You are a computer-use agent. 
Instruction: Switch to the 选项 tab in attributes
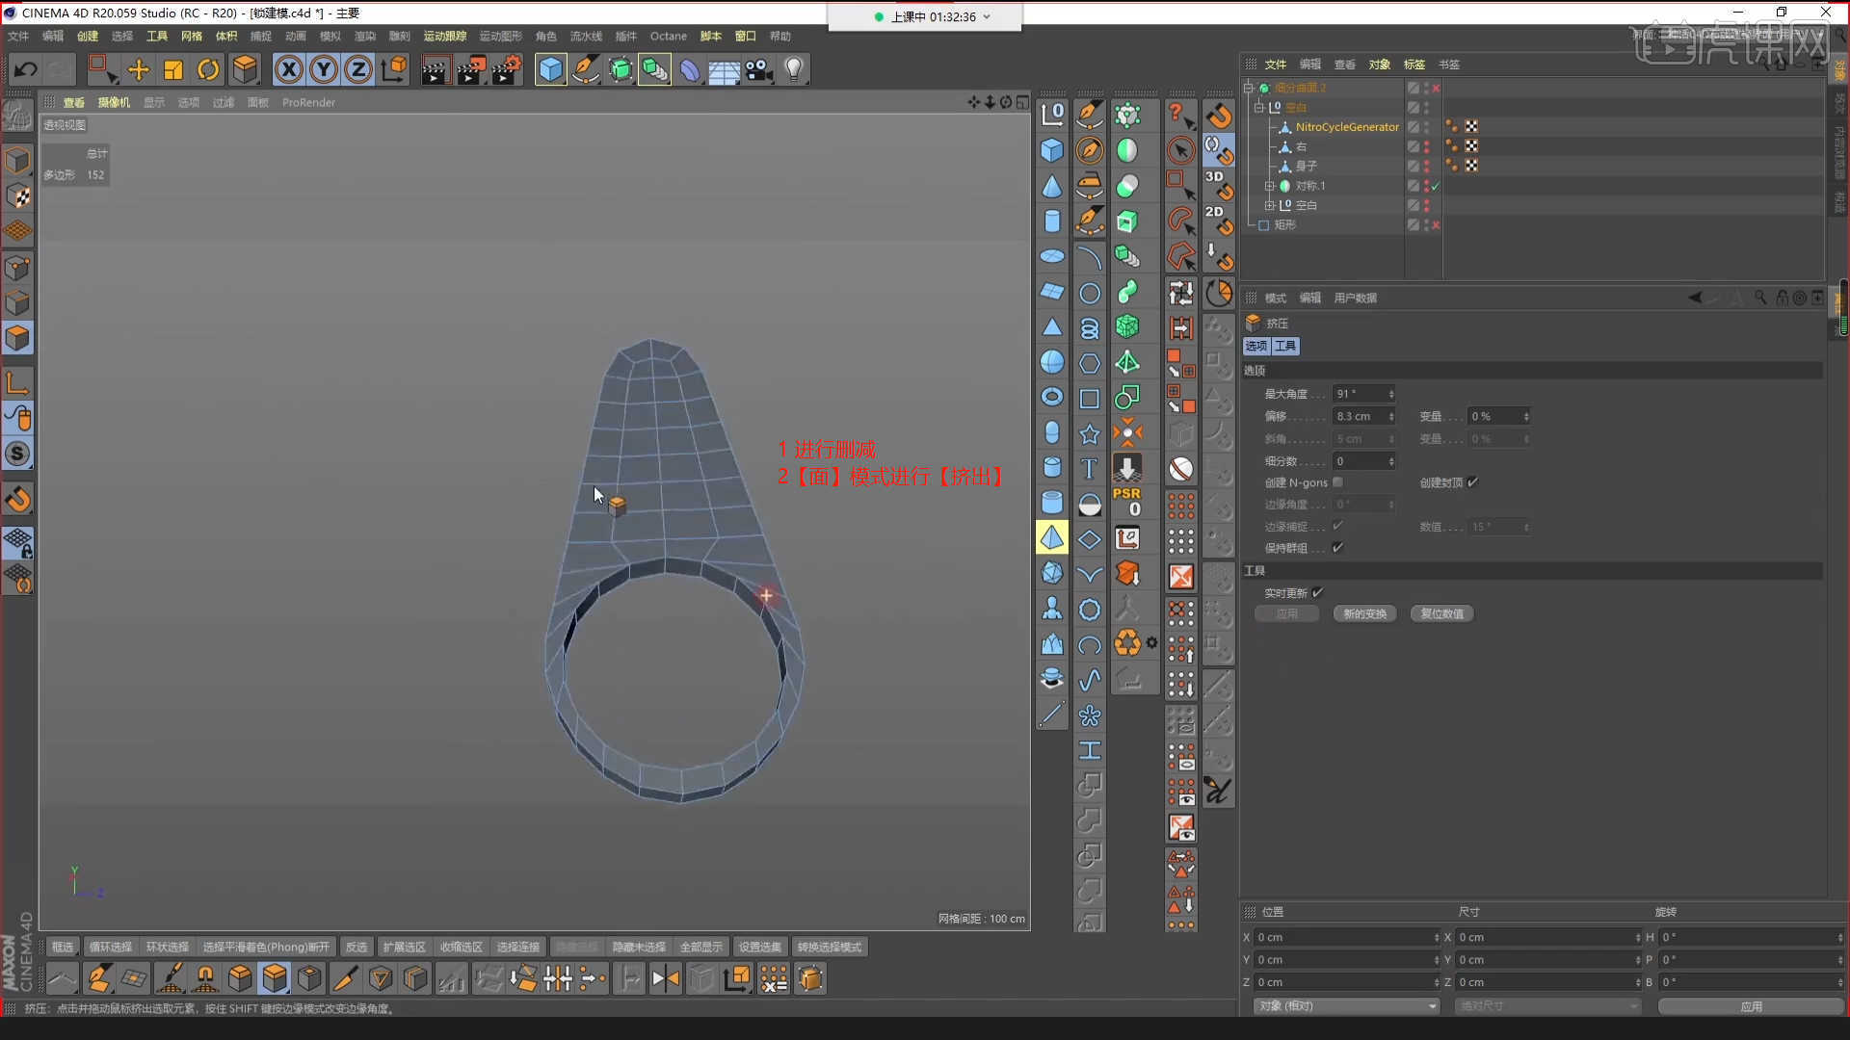(x=1256, y=346)
